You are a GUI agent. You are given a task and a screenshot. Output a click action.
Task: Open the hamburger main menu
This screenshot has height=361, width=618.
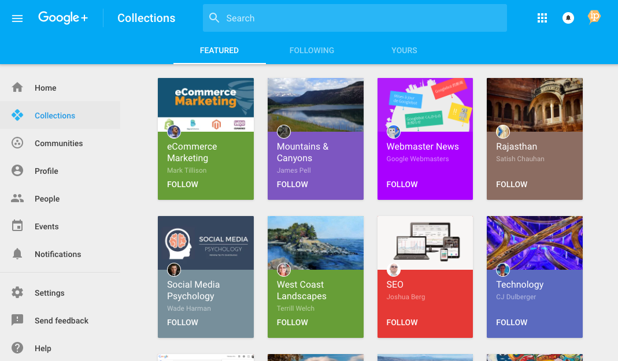tap(17, 18)
